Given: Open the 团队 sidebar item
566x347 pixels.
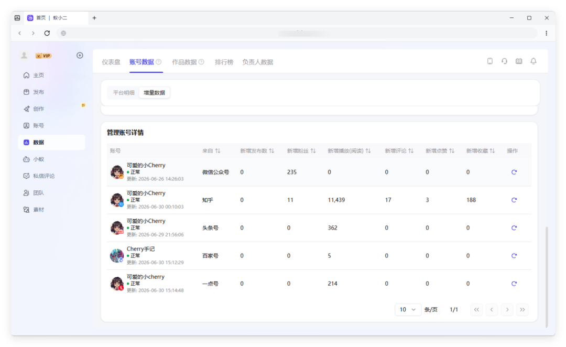Looking at the screenshot, I should point(51,193).
